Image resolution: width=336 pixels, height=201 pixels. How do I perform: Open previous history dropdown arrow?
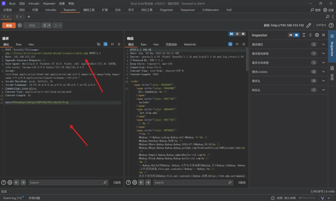pyautogui.click(x=49, y=25)
